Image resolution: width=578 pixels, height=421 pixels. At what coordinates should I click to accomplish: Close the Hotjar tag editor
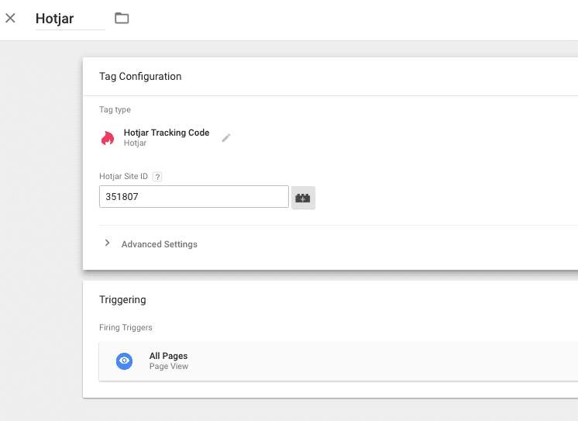[10, 18]
